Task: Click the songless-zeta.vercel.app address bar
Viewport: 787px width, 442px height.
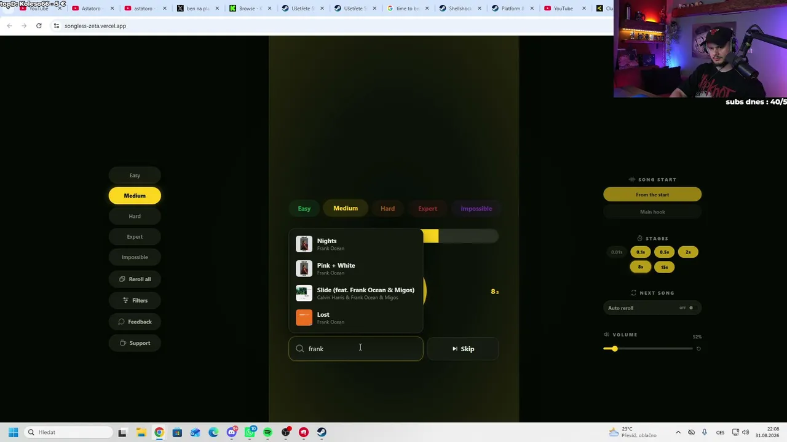Action: (x=332, y=26)
